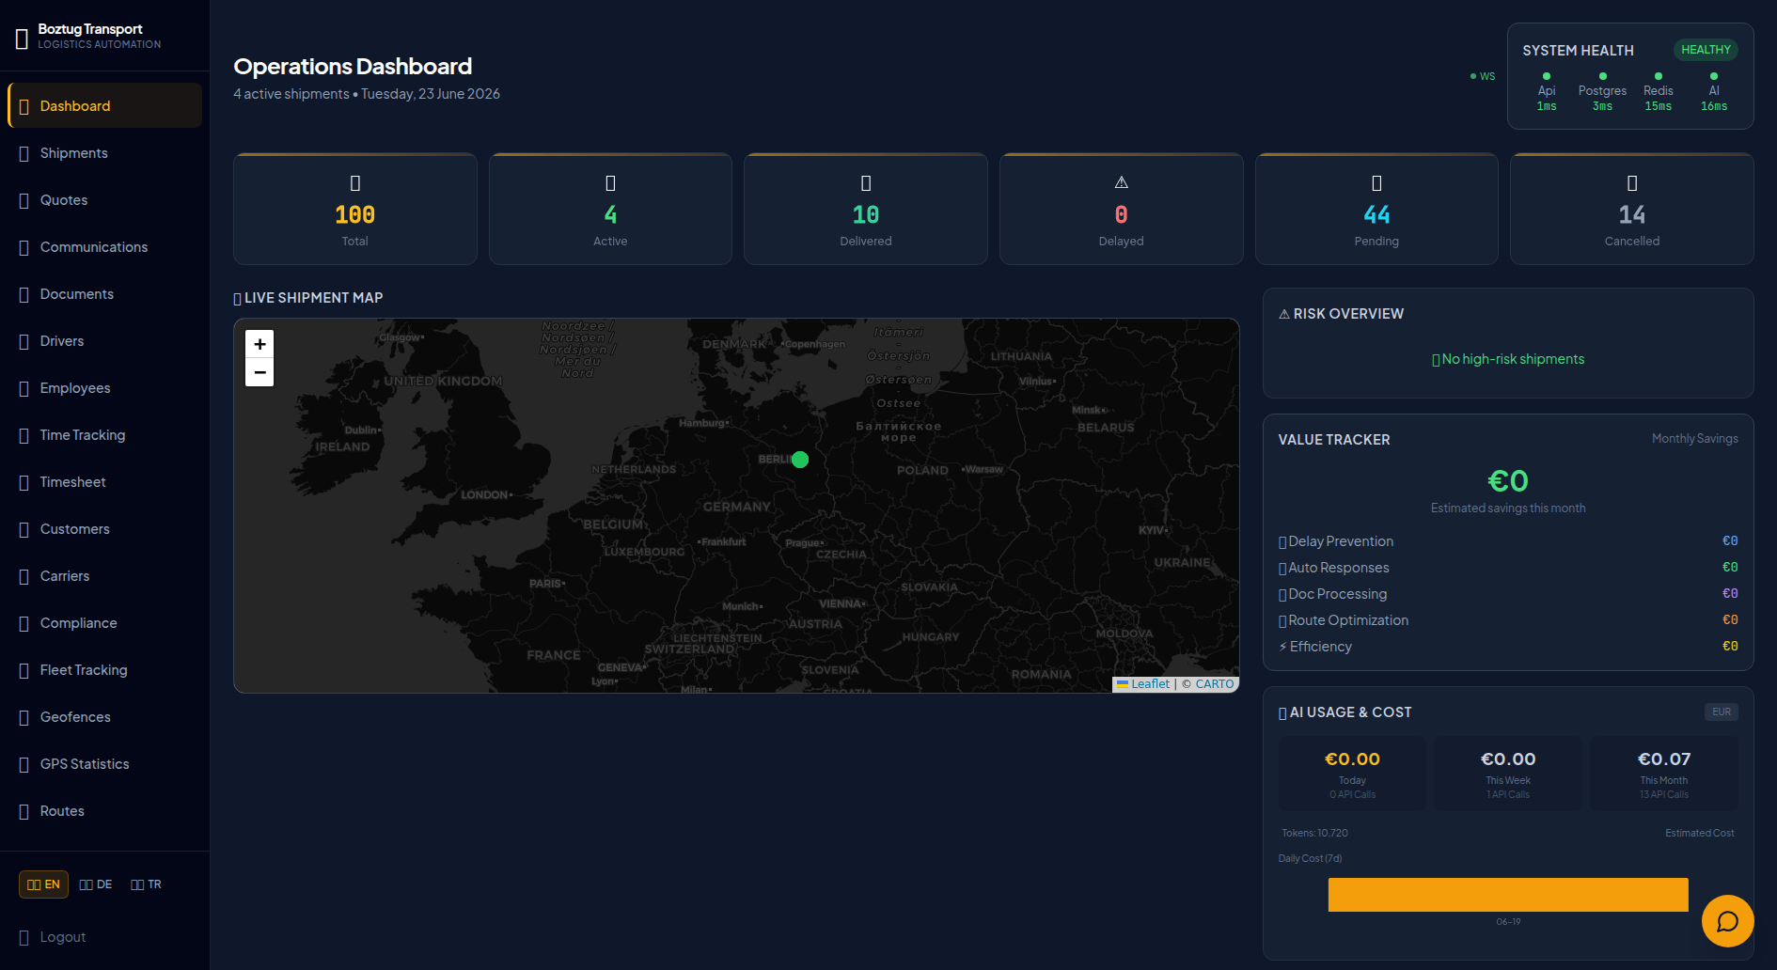This screenshot has height=970, width=1777.
Task: Click the Delivered card showing 10
Action: pos(866,209)
